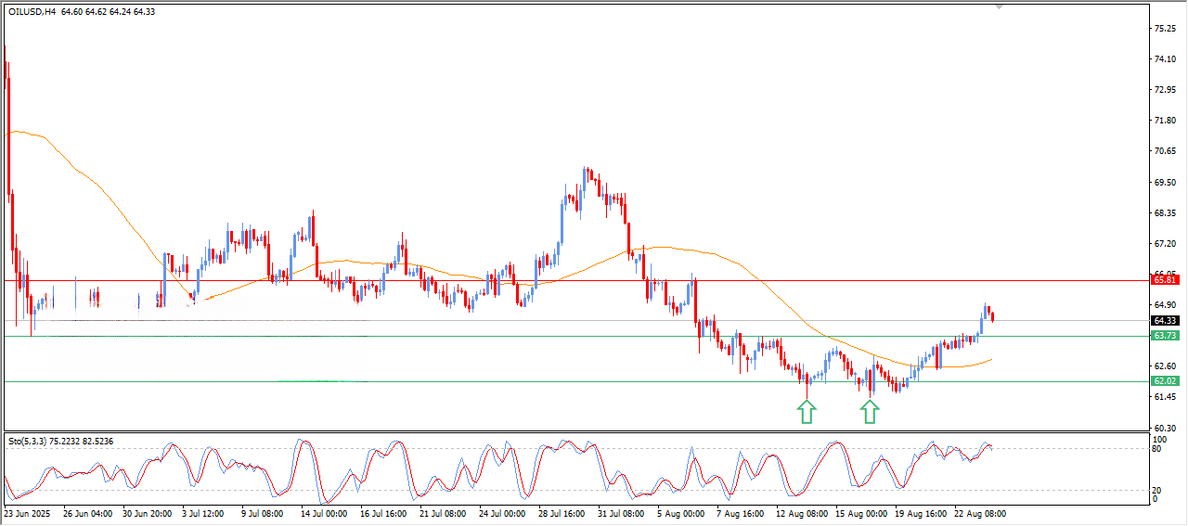This screenshot has height=526, width=1188.
Task: Click the 30 Jun 20:00 date label
Action: pyautogui.click(x=148, y=513)
